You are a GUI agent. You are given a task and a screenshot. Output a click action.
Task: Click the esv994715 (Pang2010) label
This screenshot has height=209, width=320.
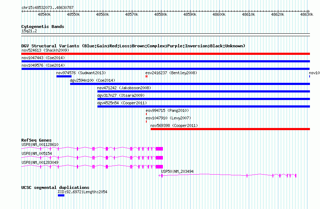[x=167, y=110]
